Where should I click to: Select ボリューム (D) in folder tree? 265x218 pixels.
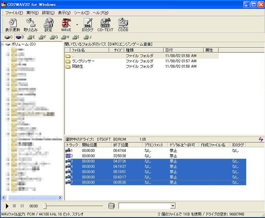click(x=23, y=44)
